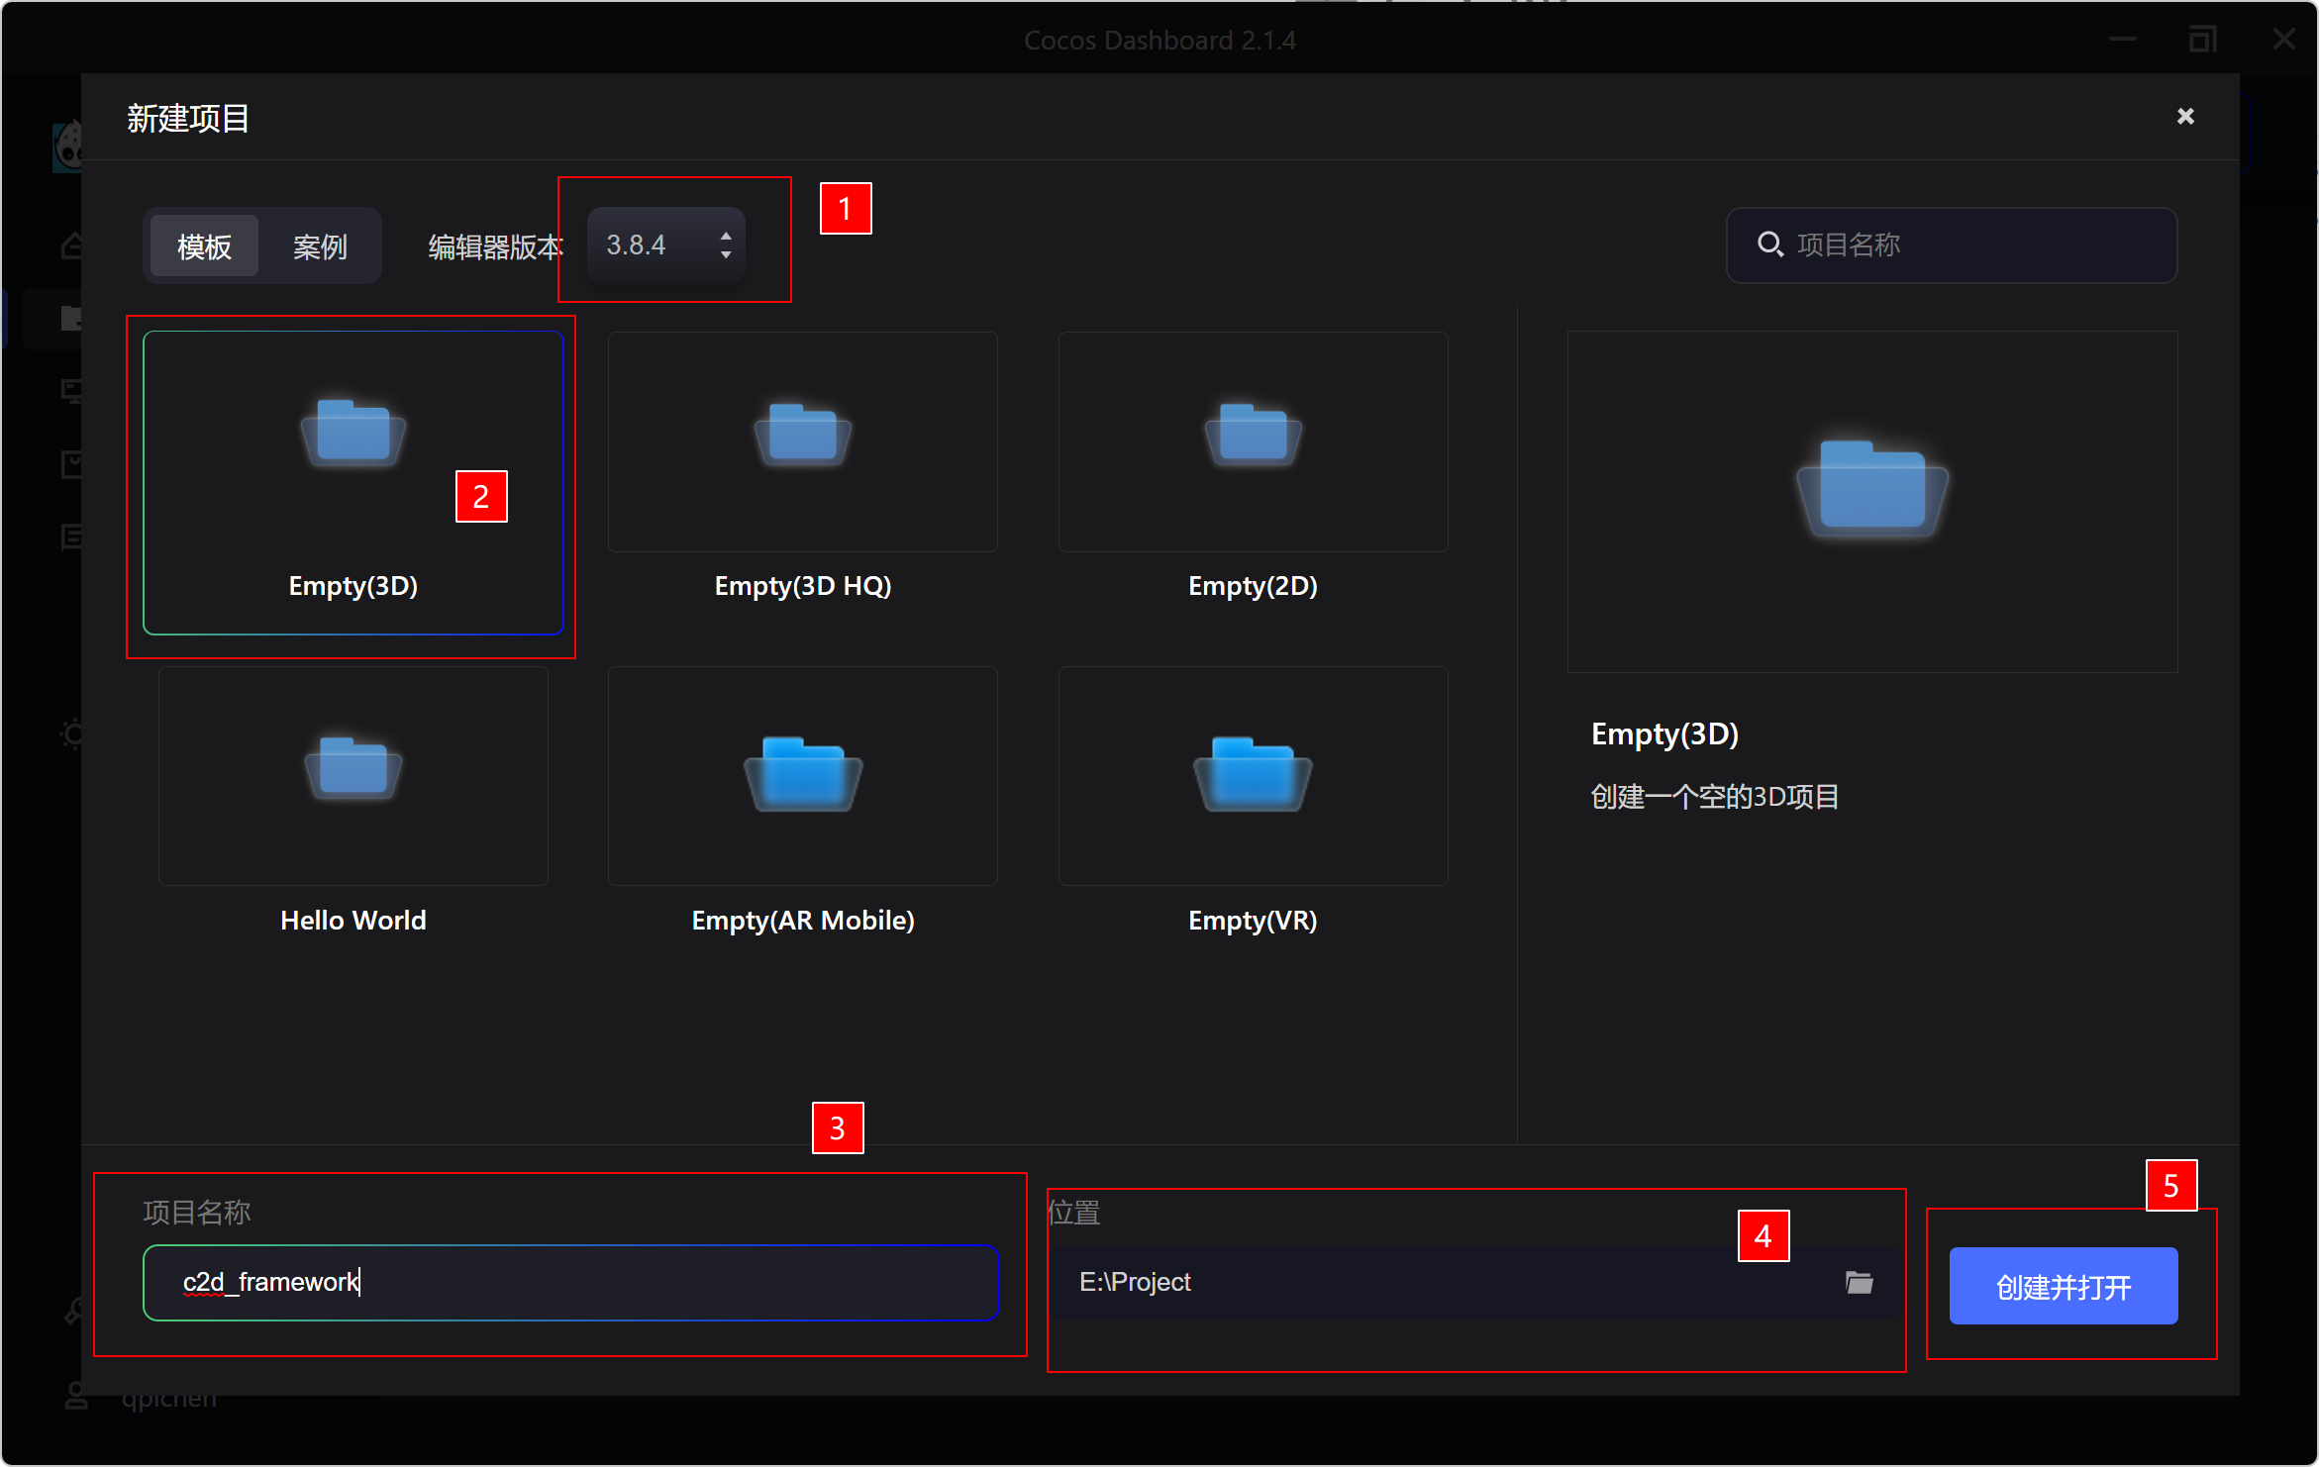
Task: Click the version stepper down arrow
Action: point(726,255)
